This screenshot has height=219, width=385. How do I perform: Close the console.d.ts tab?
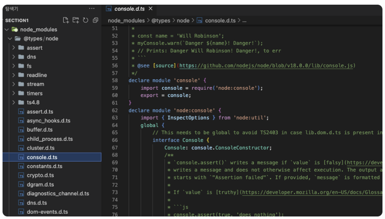tap(151, 9)
